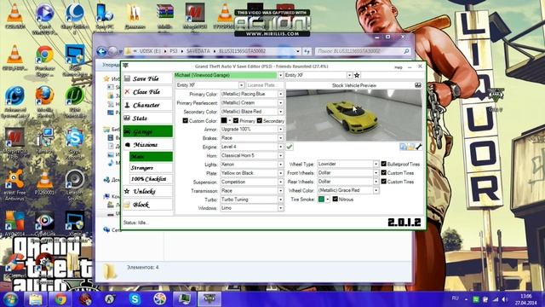Click the PS3 folder in Explorer breadcrumb
The image size is (545, 307).
(x=174, y=51)
